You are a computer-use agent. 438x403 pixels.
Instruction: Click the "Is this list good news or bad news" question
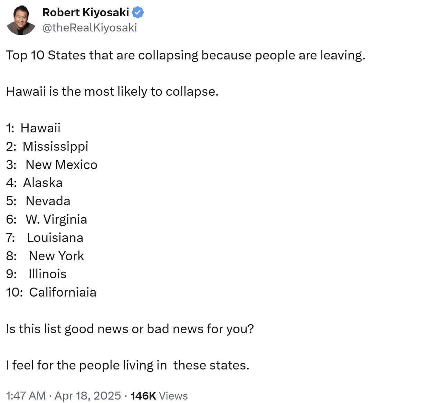pyautogui.click(x=130, y=329)
